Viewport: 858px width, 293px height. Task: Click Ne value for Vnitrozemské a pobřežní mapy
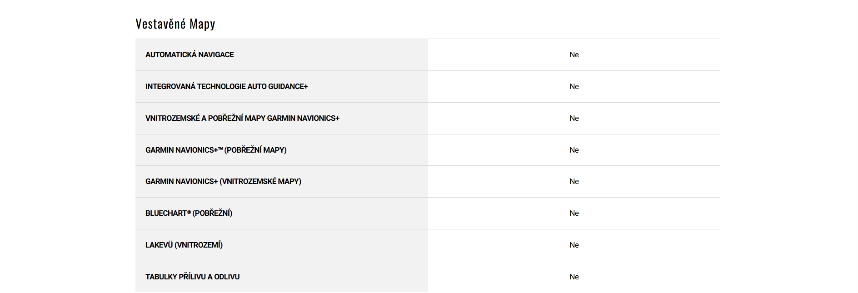574,118
